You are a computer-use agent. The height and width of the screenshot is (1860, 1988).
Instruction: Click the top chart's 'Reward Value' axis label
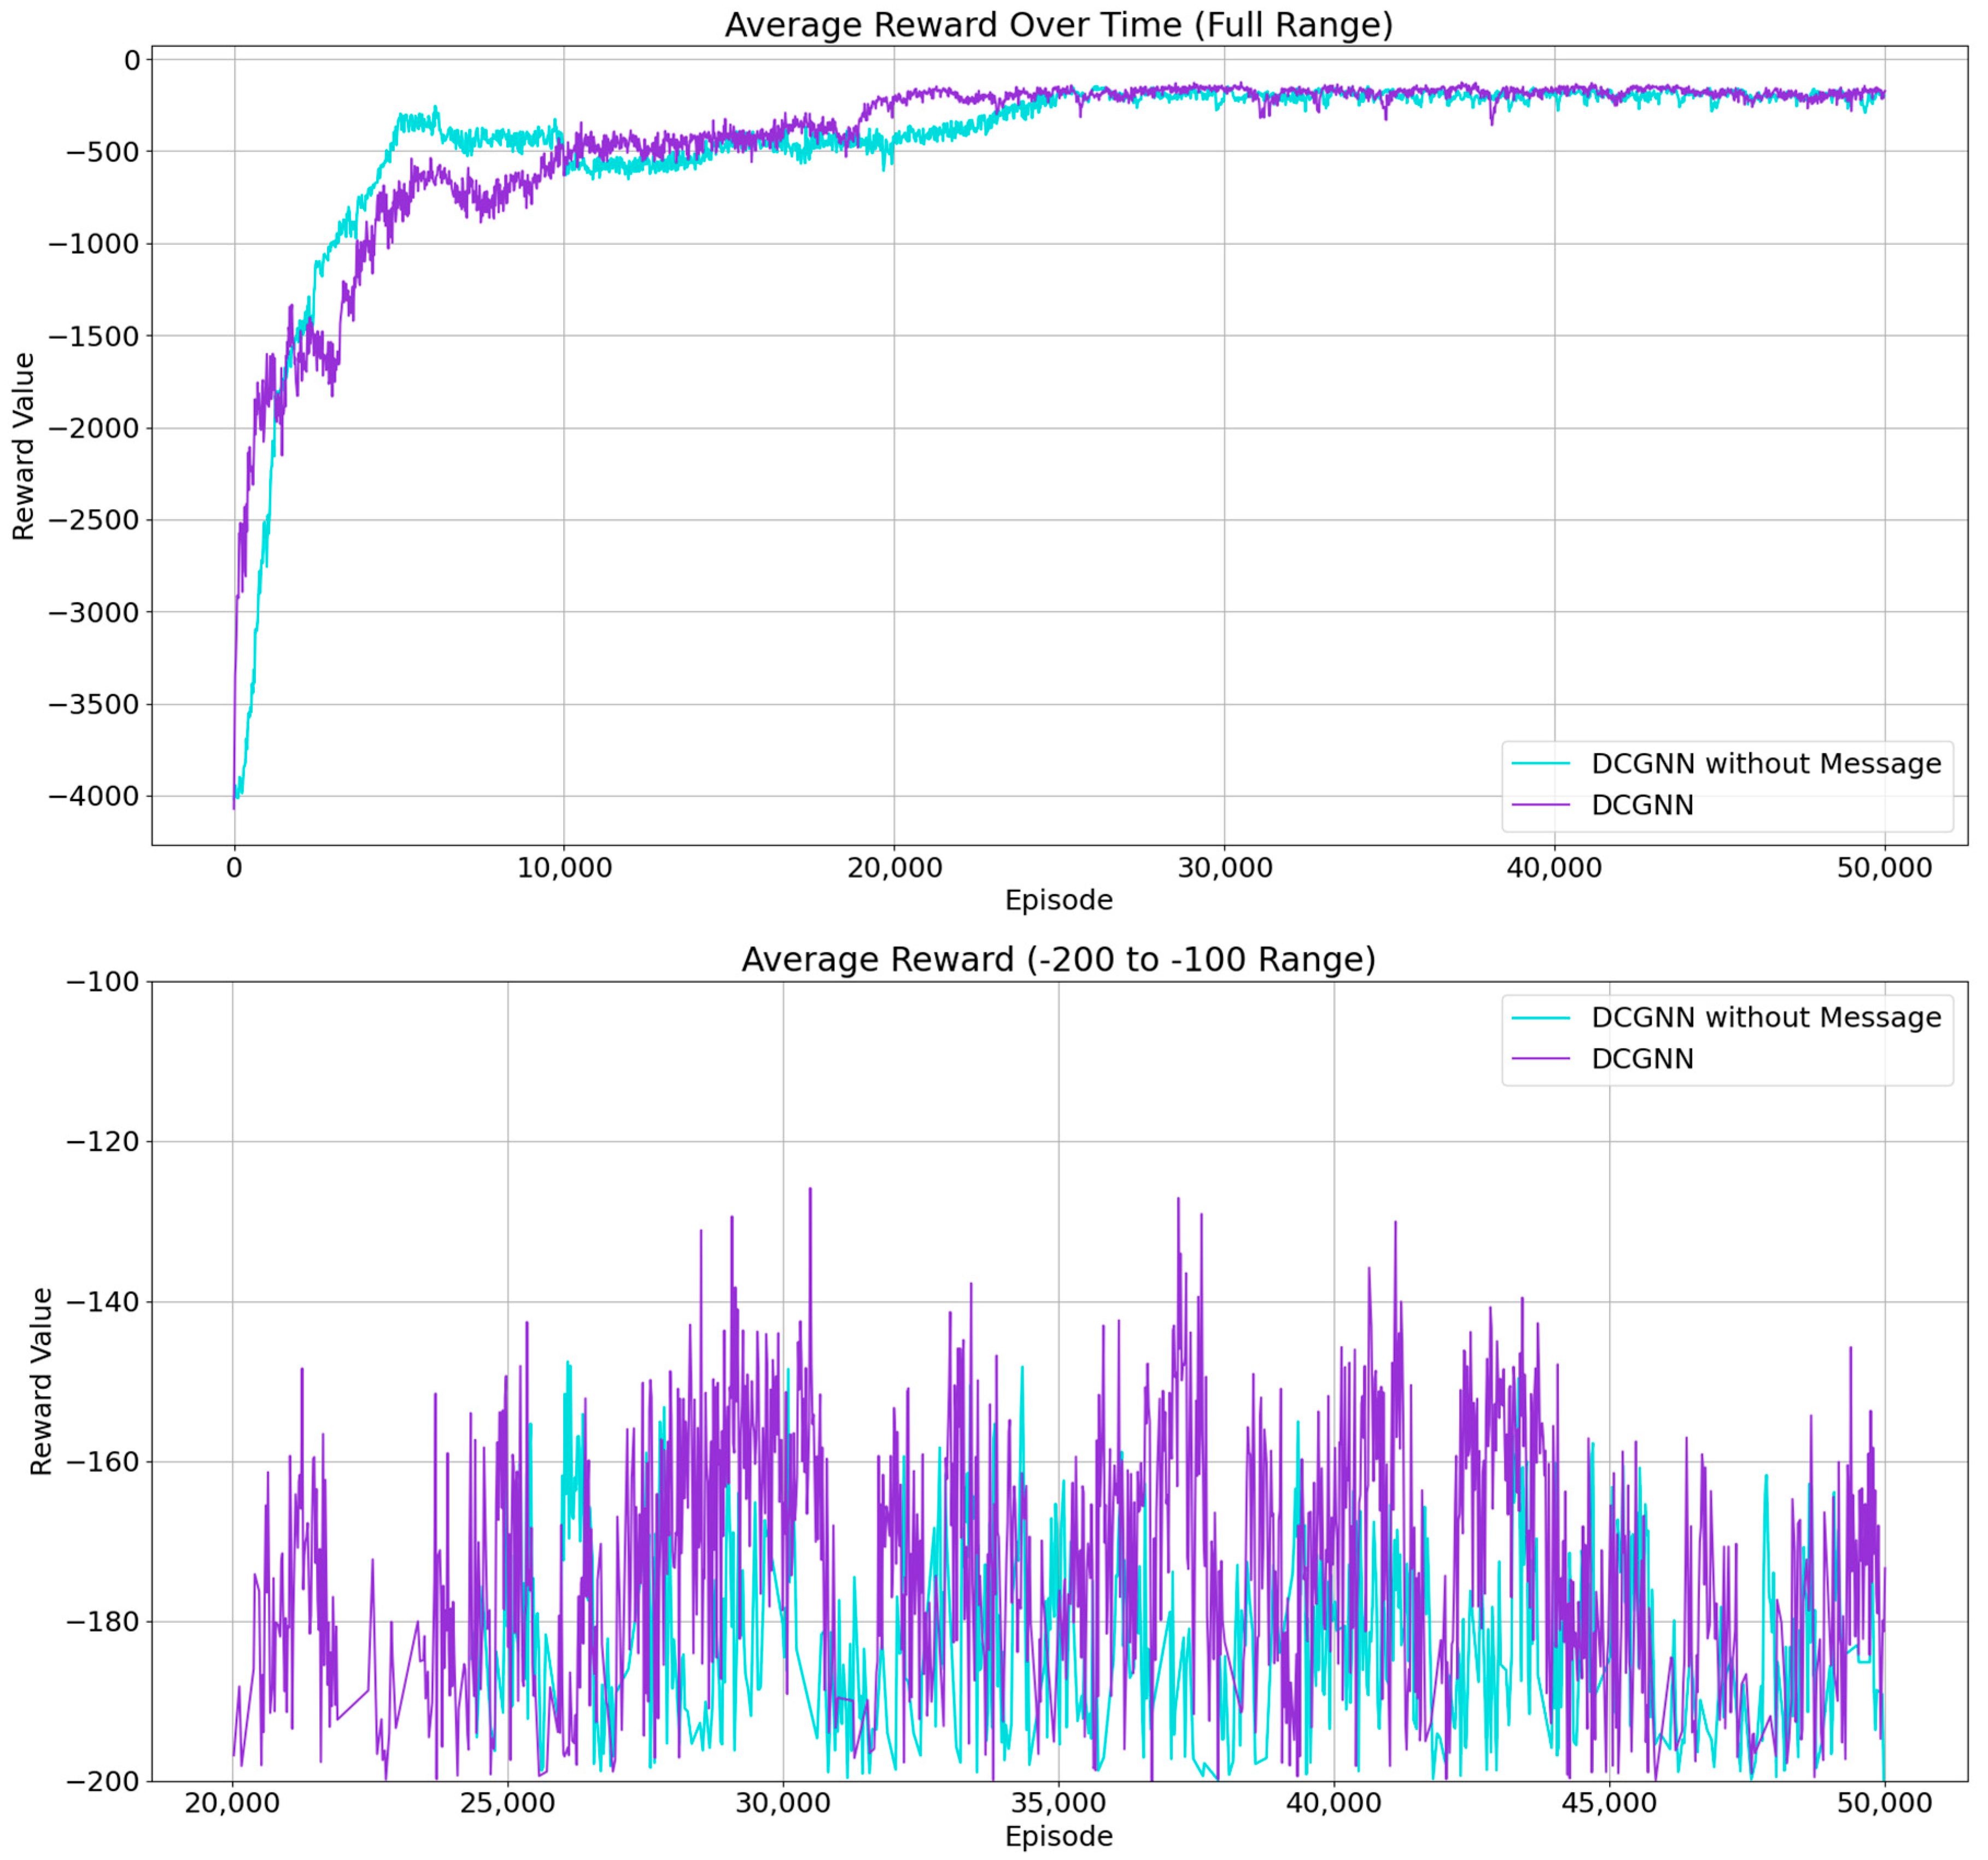coord(24,446)
